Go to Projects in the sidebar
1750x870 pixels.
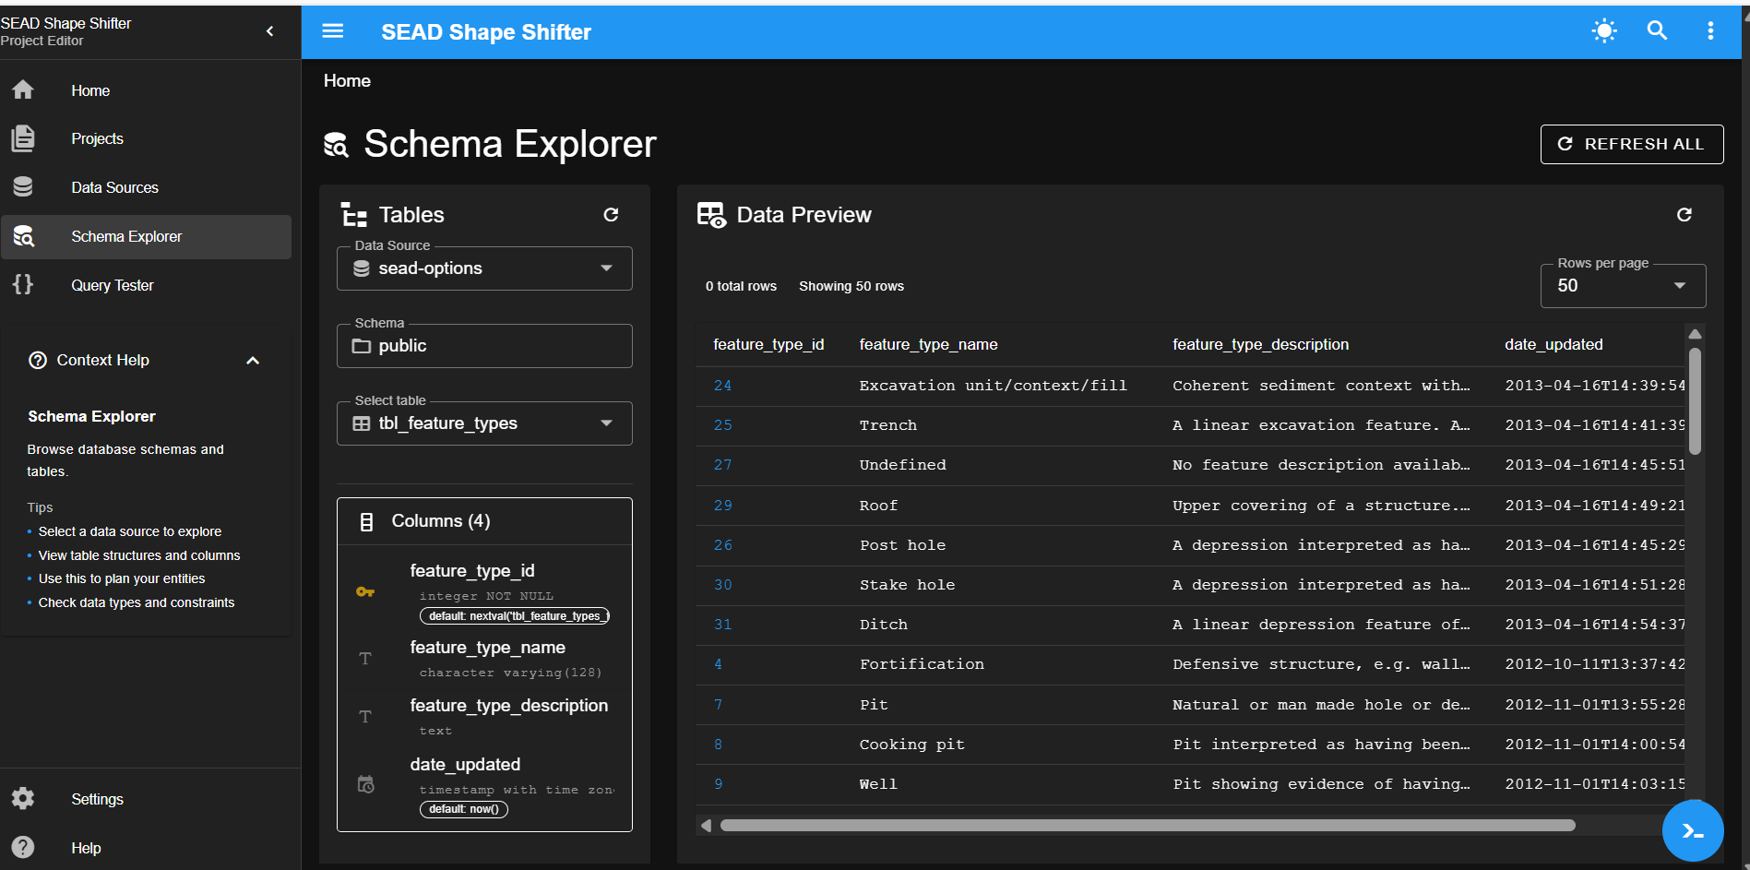point(97,138)
